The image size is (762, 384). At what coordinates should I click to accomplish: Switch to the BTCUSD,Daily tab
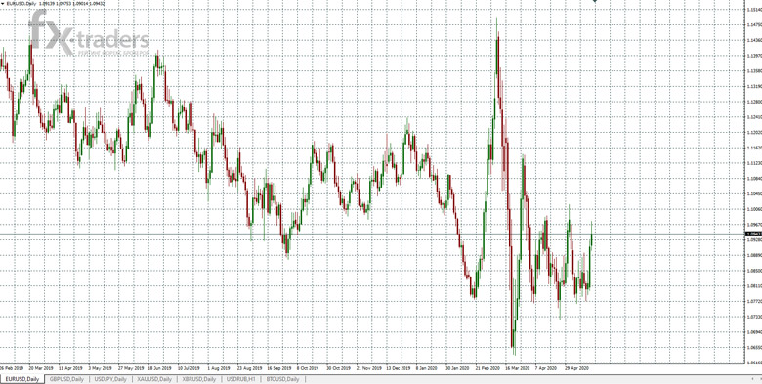click(x=283, y=379)
